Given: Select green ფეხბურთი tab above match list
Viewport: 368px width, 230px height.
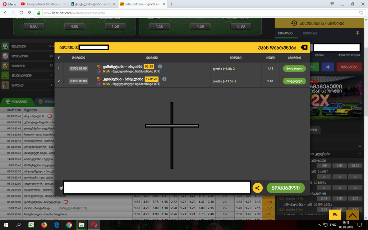Looking at the screenshot, I should pyautogui.click(x=17, y=102).
